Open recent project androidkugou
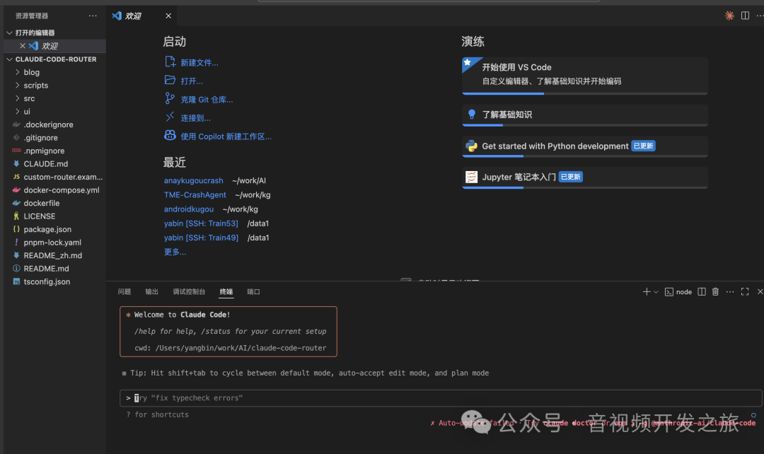This screenshot has width=764, height=454. pyautogui.click(x=189, y=209)
